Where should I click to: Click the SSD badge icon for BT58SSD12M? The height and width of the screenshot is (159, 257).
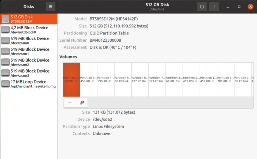[5, 19]
